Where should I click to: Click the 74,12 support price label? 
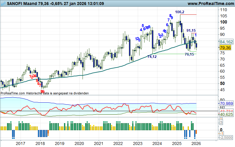[152, 56]
